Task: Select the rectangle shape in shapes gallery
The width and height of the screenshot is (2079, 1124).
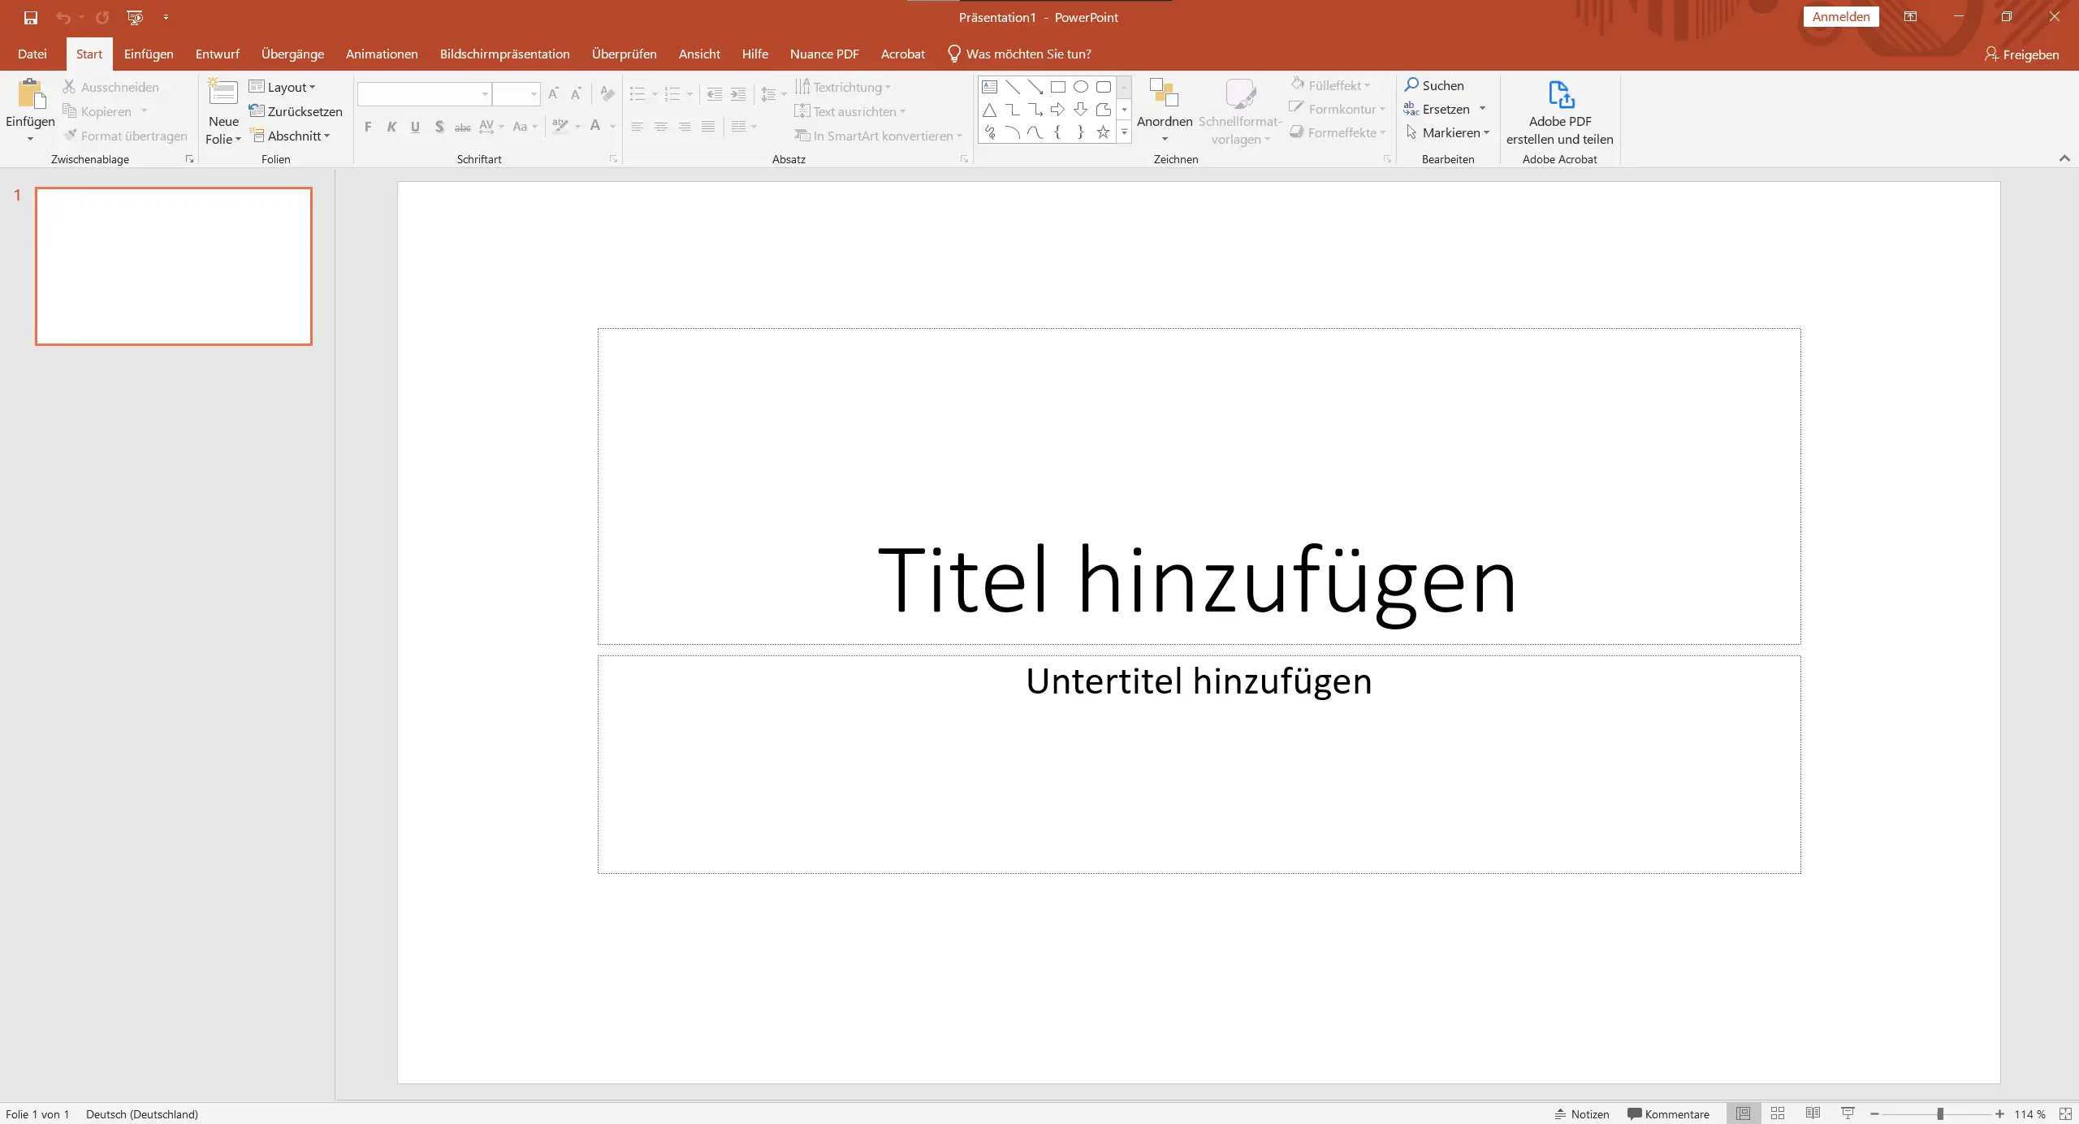Action: [x=1057, y=87]
